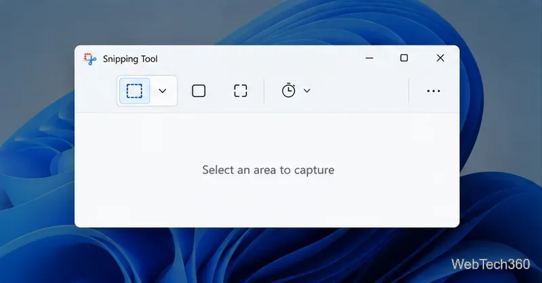Open the See more three-dots menu
542x283 pixels.
click(434, 91)
